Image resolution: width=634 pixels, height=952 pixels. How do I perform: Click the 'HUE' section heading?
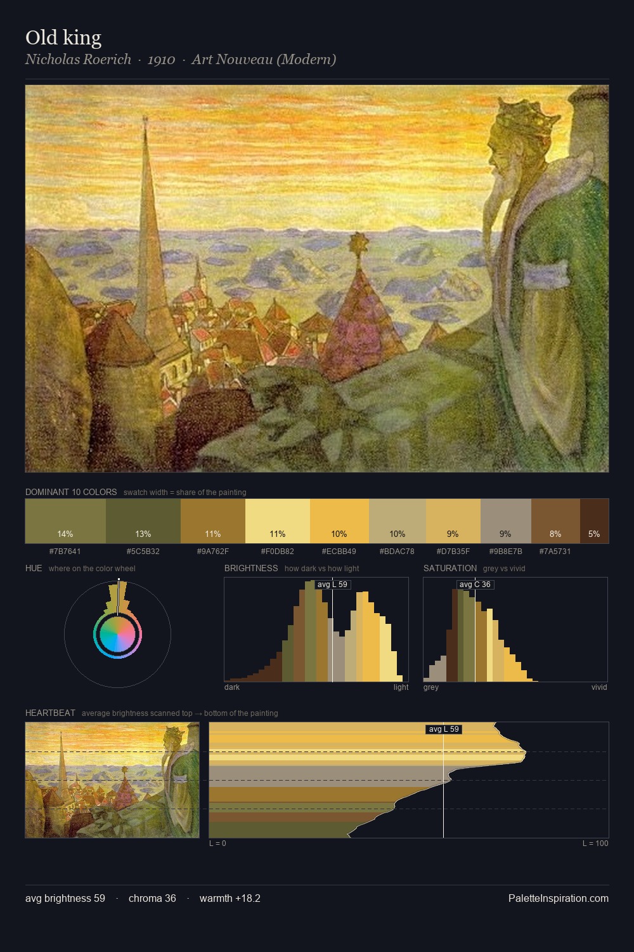(34, 568)
